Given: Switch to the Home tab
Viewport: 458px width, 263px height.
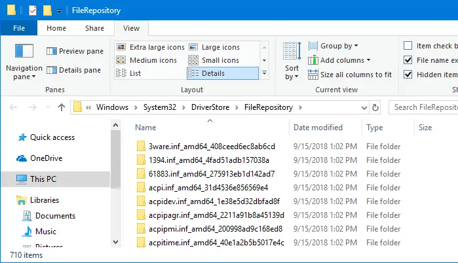Looking at the screenshot, I should tap(56, 28).
